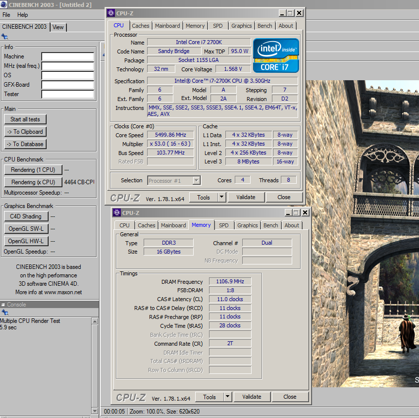Viewport: 419px width, 418px height.
Task: Click the console scrollbar up arrow
Action: [95, 321]
